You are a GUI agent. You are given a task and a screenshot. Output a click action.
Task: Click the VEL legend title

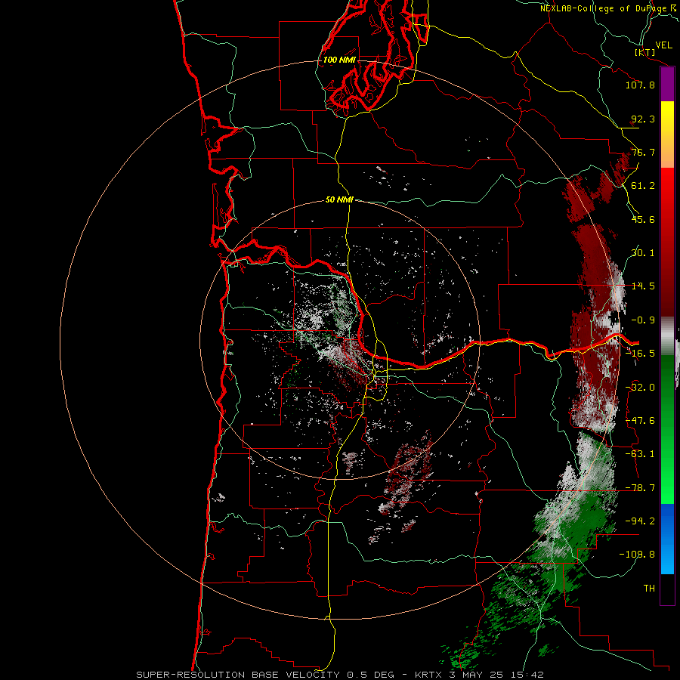pyautogui.click(x=663, y=45)
